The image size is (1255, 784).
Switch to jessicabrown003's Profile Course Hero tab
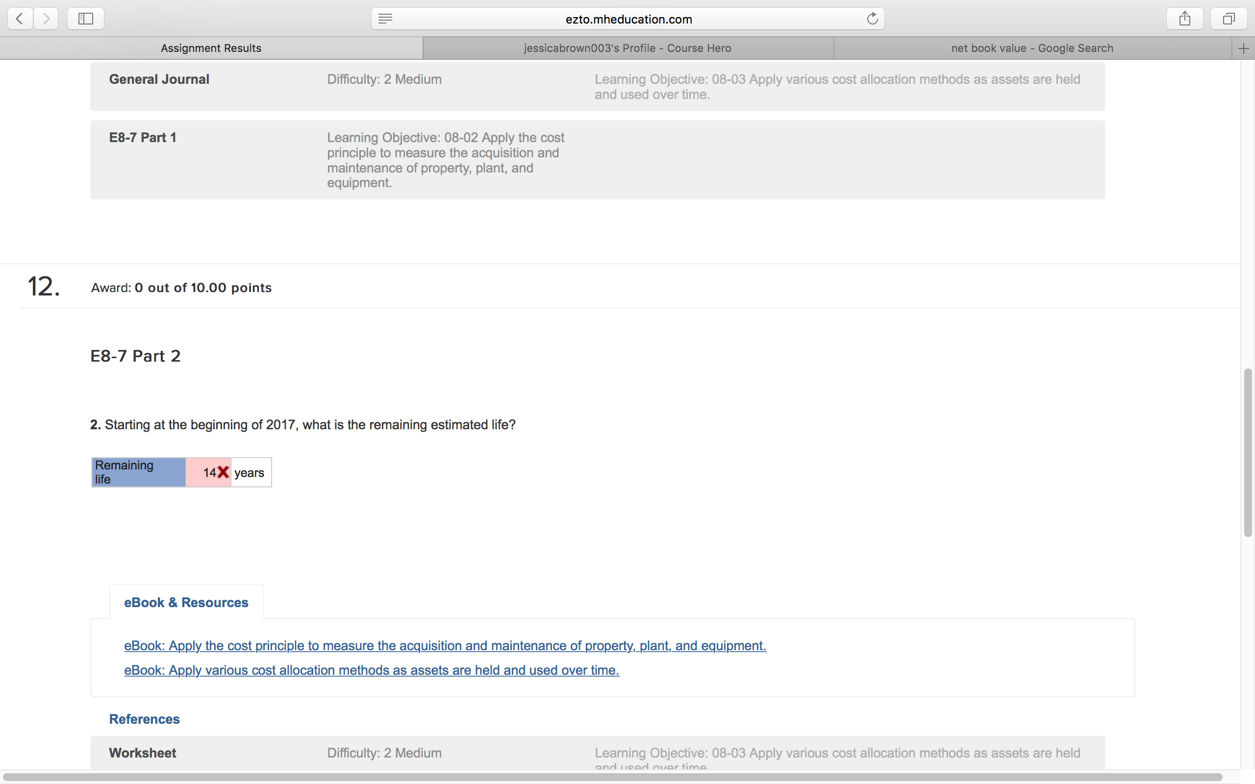point(627,48)
